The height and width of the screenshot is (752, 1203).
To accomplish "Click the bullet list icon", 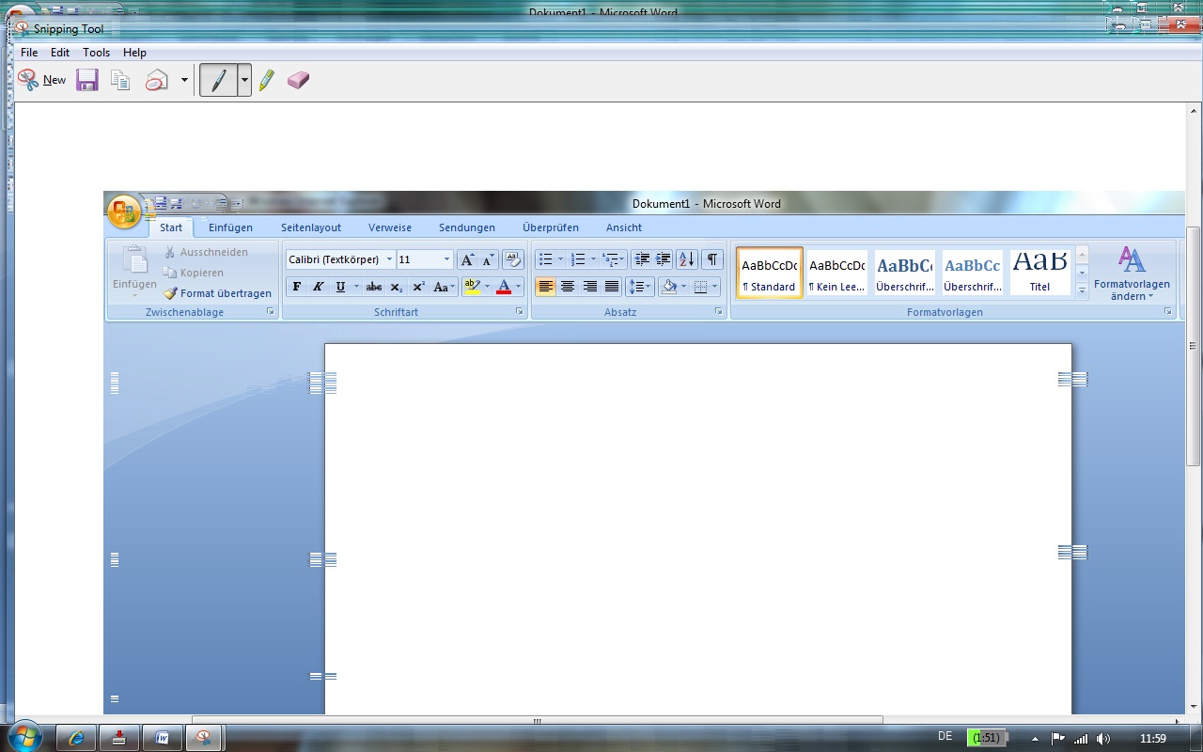I will pyautogui.click(x=546, y=259).
